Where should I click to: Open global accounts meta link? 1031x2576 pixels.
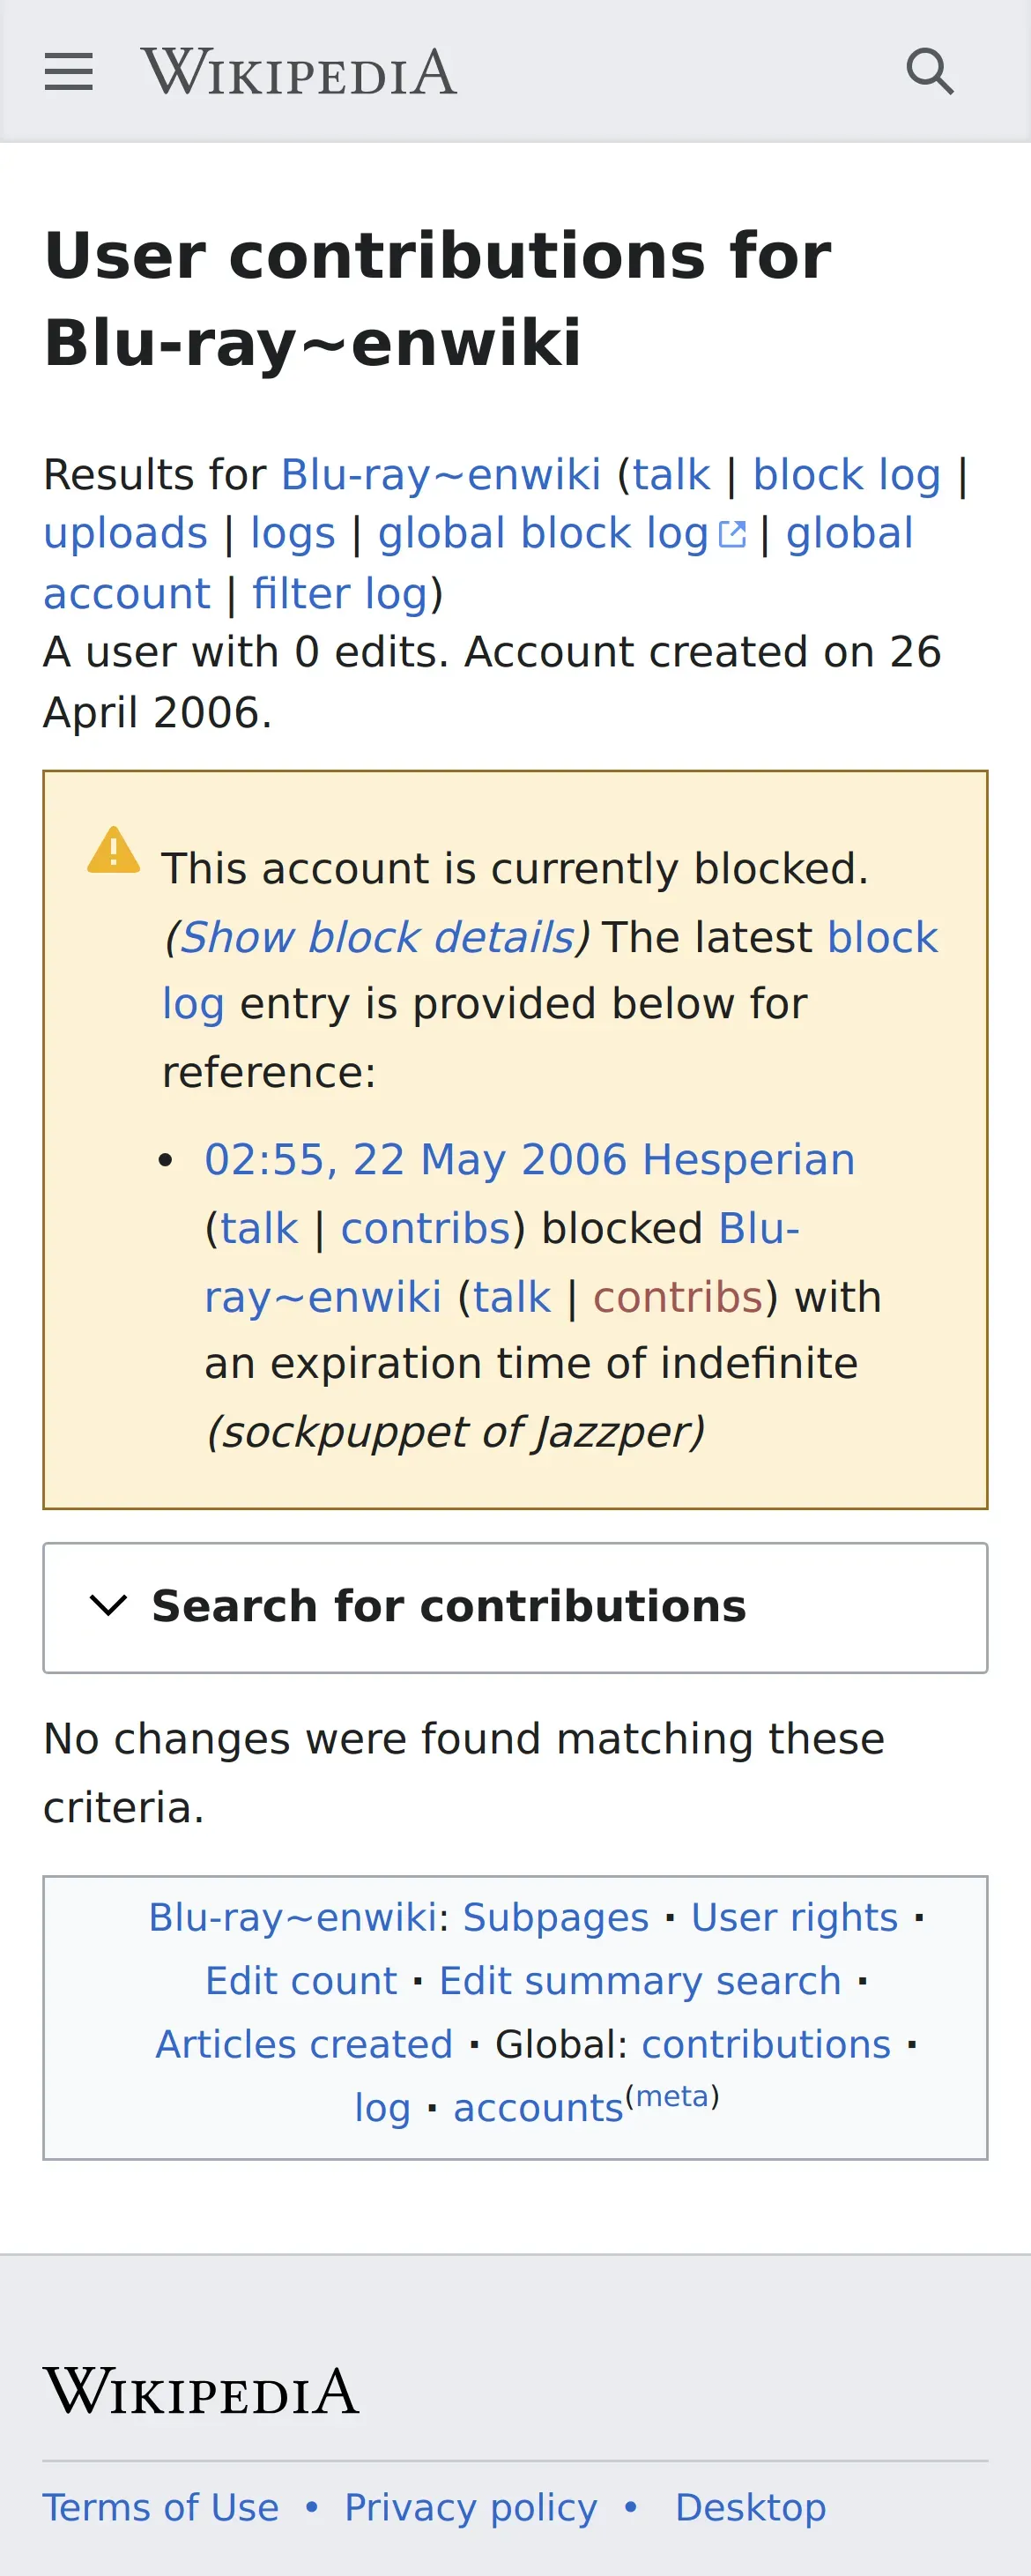click(539, 2107)
